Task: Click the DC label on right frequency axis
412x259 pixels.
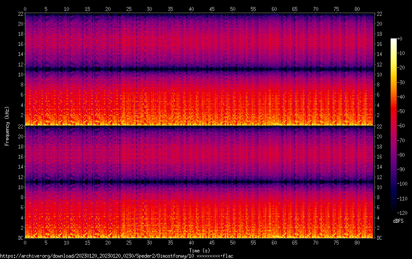Action: tap(380, 238)
